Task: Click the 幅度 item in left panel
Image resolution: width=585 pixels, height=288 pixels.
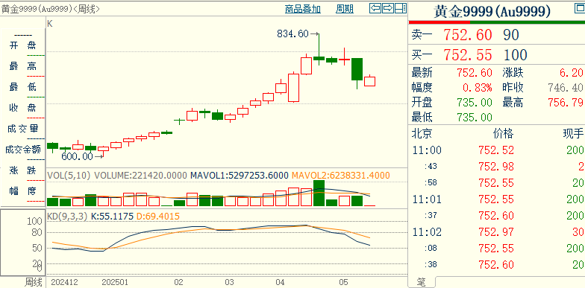Action: click(22, 191)
